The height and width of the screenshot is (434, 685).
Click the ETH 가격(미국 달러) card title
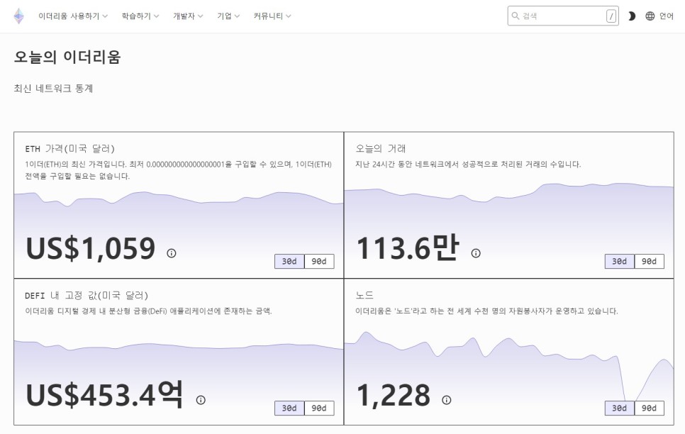point(70,149)
